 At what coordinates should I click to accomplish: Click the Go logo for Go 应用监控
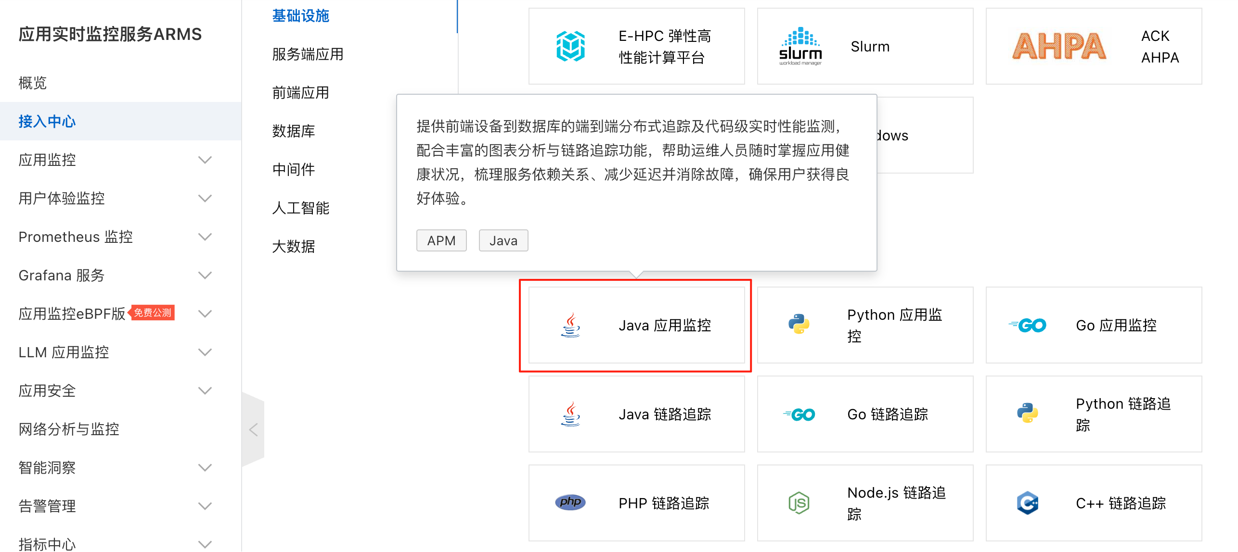(1027, 326)
